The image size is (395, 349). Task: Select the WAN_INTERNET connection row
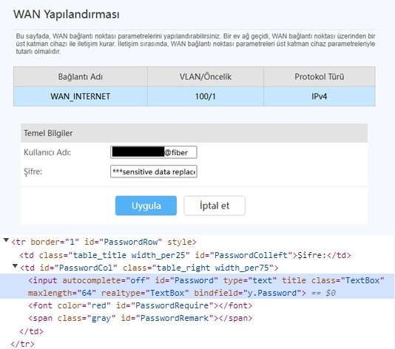click(x=195, y=96)
